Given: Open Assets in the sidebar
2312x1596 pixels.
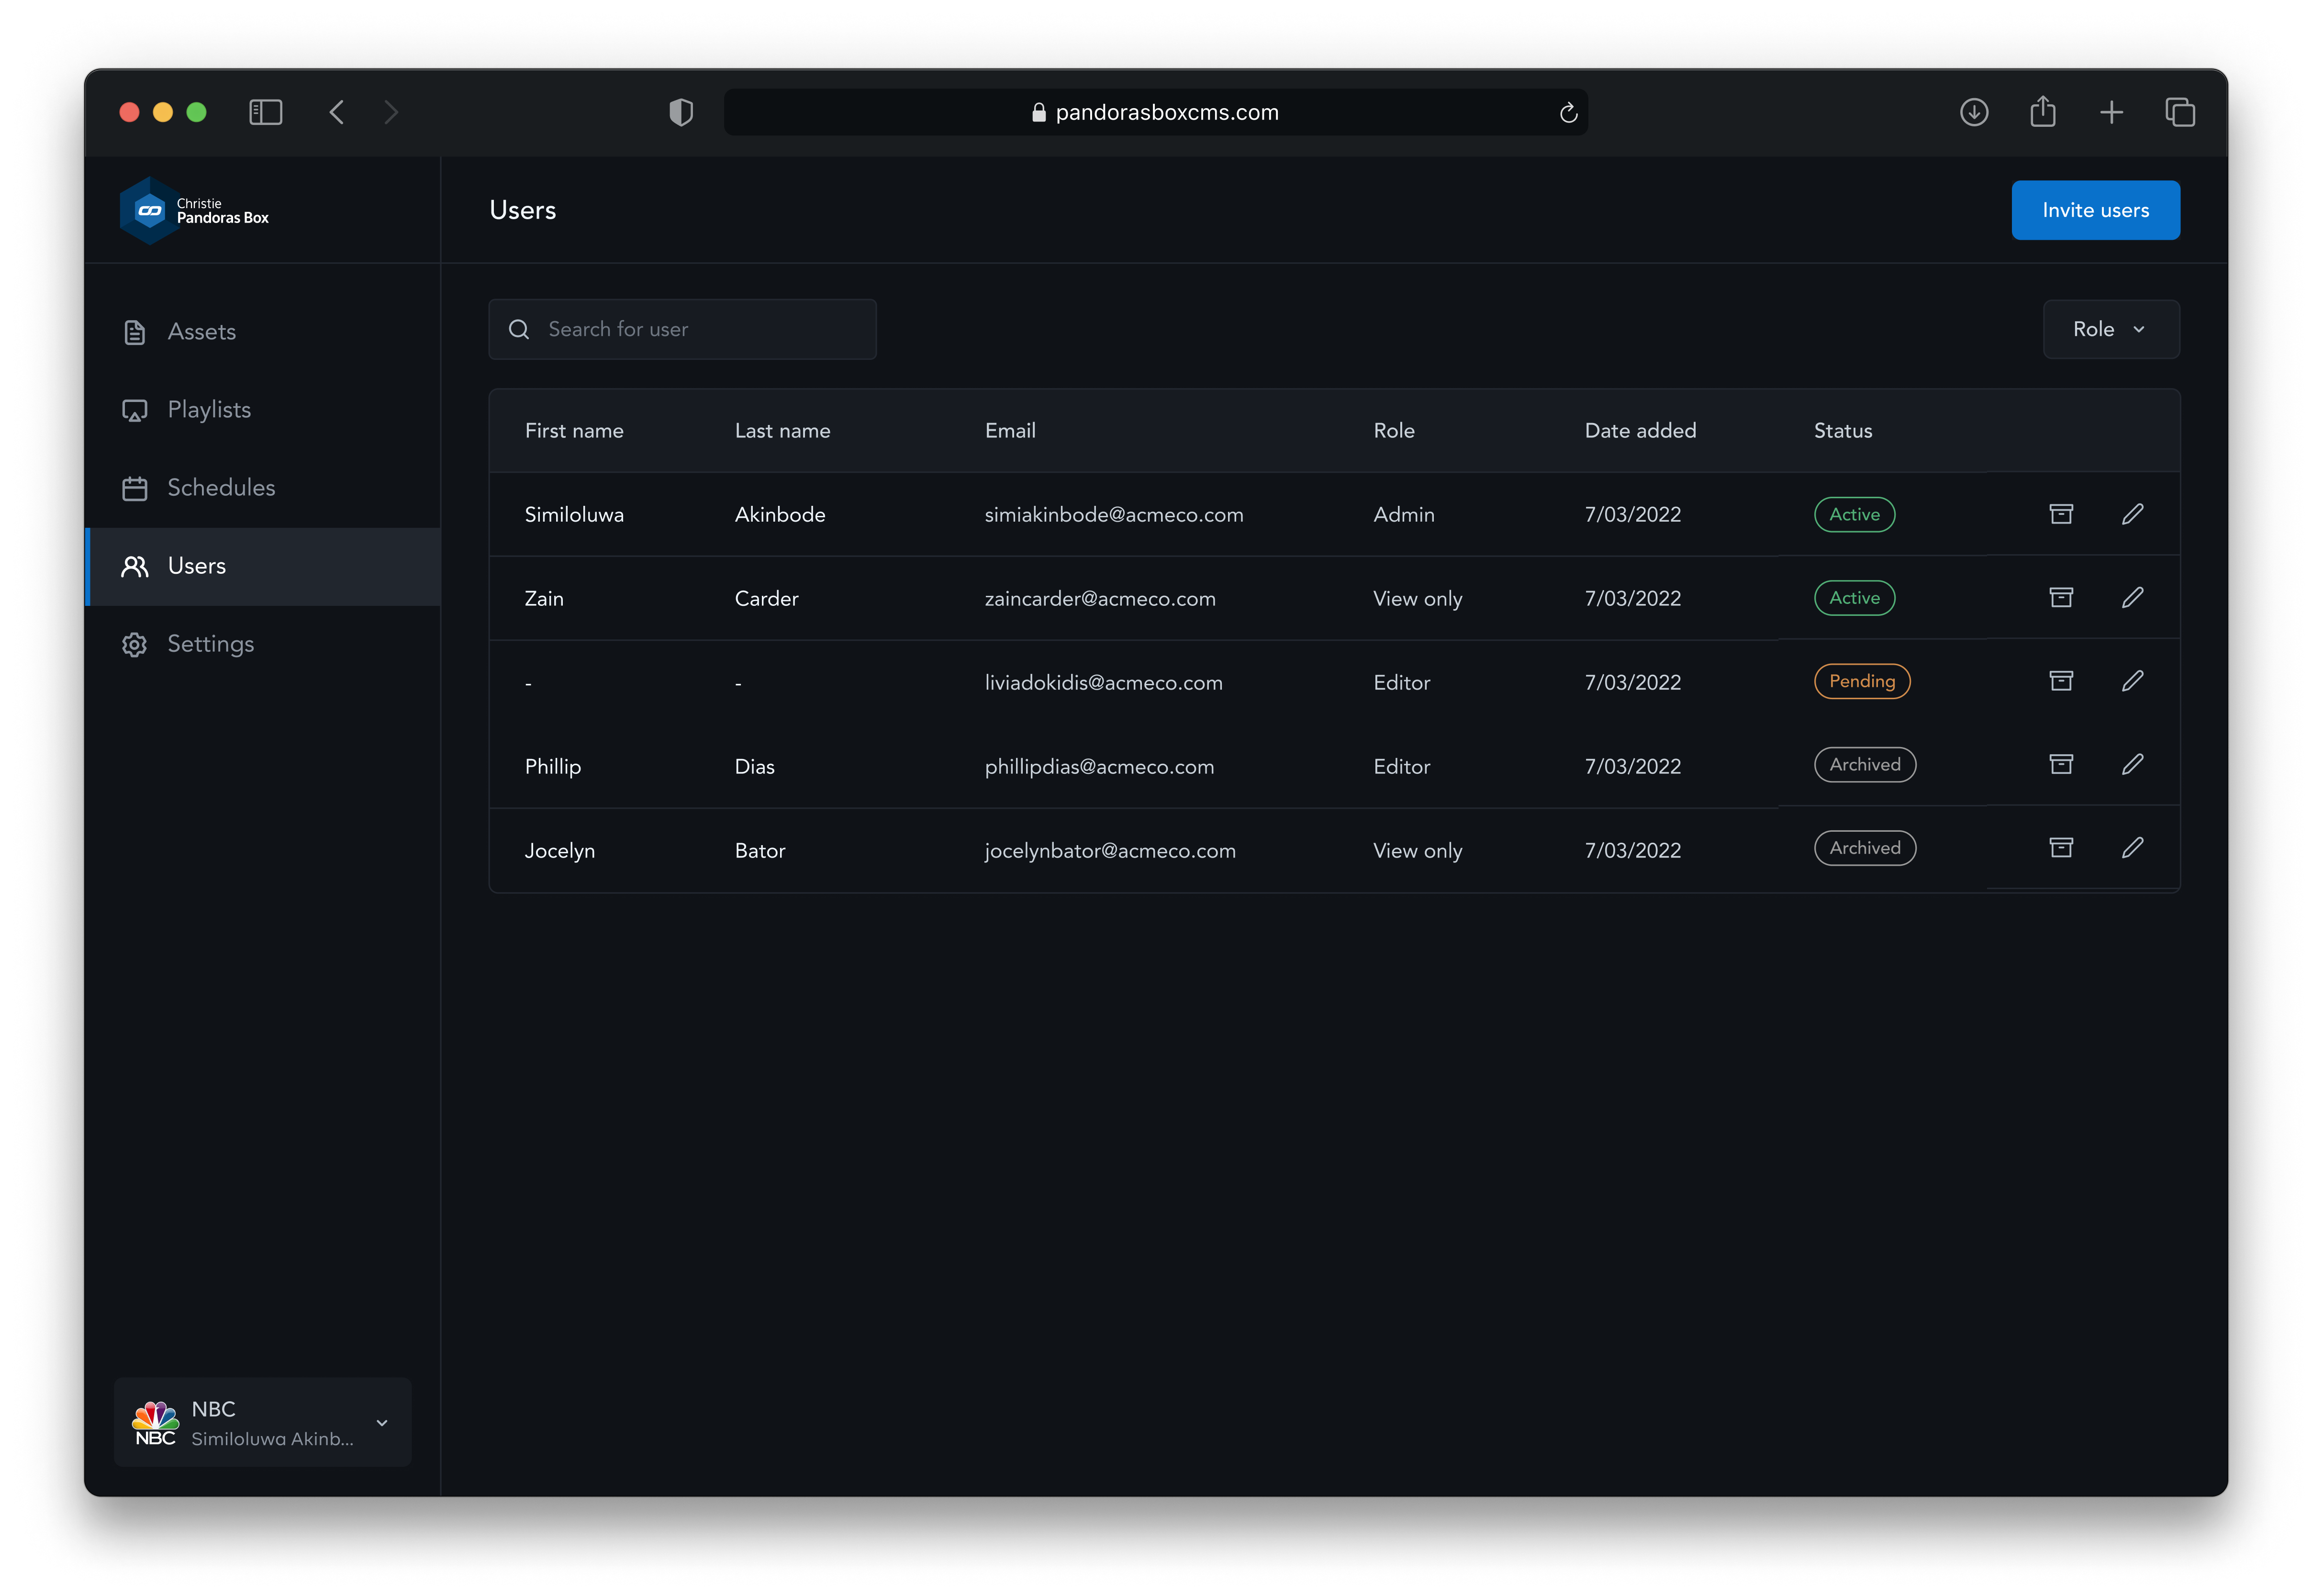Looking at the screenshot, I should coord(201,332).
